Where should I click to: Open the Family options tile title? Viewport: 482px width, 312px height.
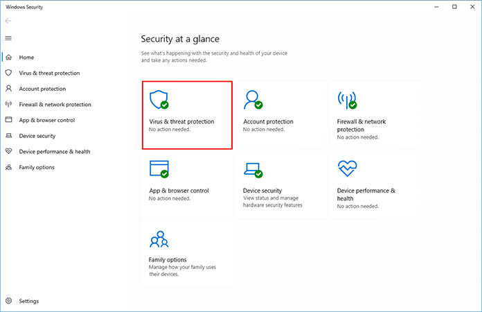pyautogui.click(x=168, y=260)
